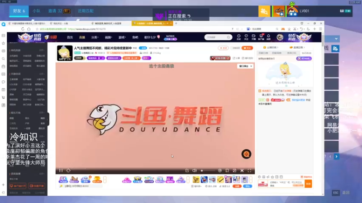Image resolution: width=362 pixels, height=203 pixels.
Task: Click the orange follow button on stream
Action: coord(247,48)
